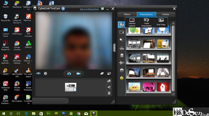Image resolution: width=209 pixels, height=116 pixels.
Task: Open Mozilla Firefox desktop shortcut
Action: [x=17, y=86]
